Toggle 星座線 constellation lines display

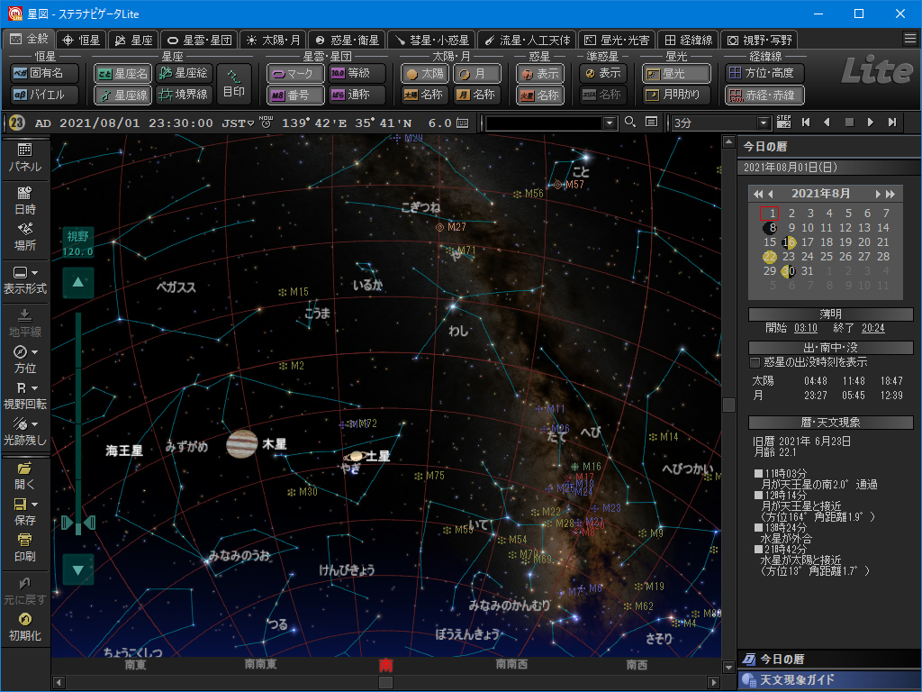pyautogui.click(x=122, y=95)
